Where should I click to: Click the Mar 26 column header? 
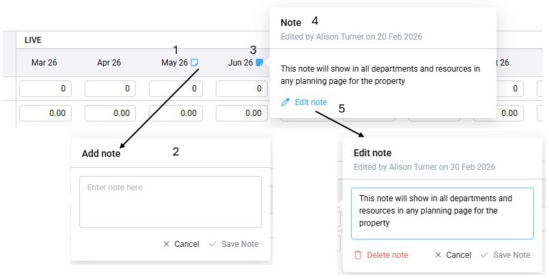pos(44,63)
